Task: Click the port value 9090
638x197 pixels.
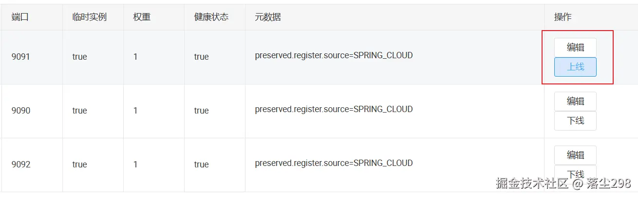Action: click(21, 111)
